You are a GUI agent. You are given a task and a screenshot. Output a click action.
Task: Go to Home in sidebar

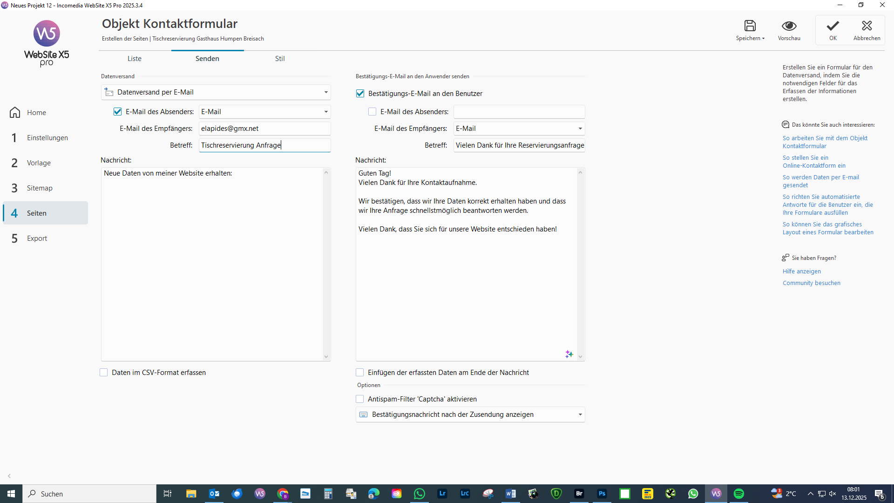(x=36, y=113)
